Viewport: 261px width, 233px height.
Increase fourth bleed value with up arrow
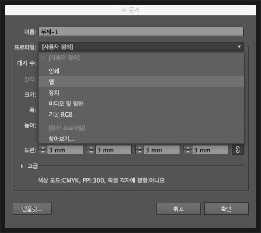tap(188, 147)
